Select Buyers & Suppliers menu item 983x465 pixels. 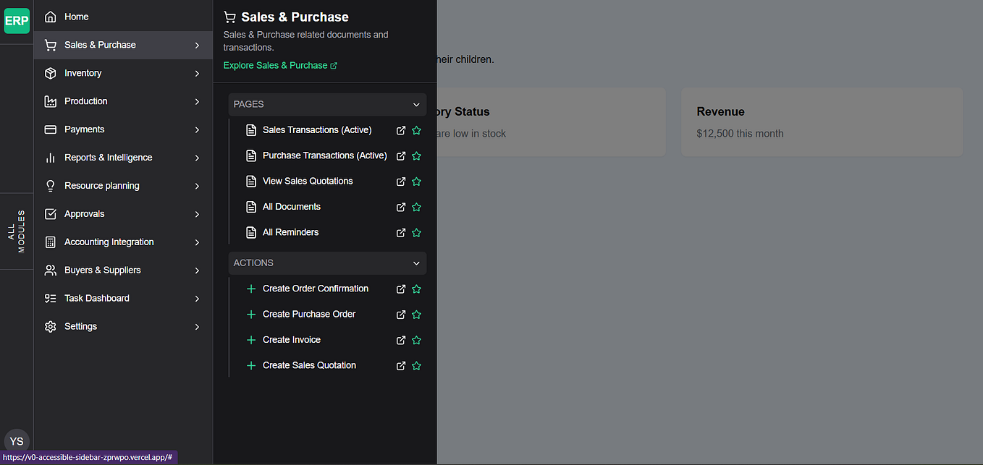click(103, 270)
